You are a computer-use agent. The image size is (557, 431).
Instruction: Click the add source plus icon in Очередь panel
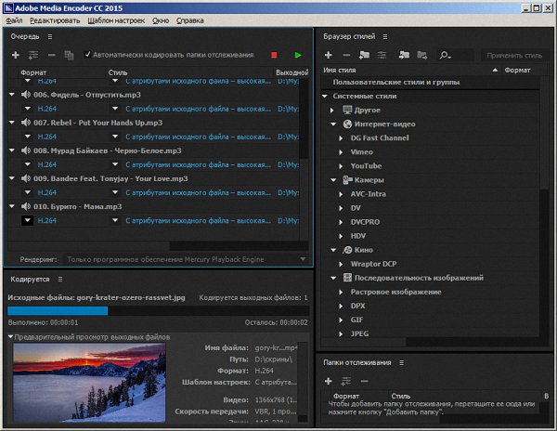point(15,56)
